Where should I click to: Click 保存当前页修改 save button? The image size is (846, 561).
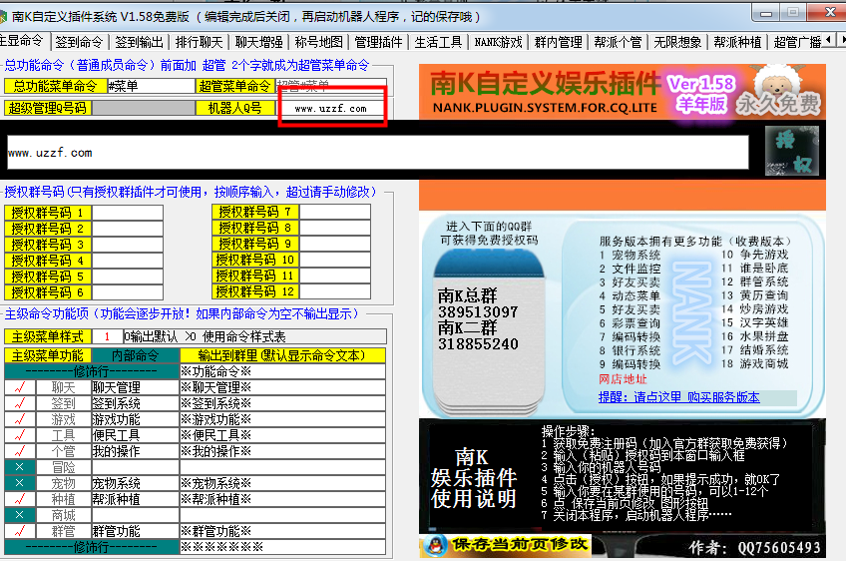coord(506,545)
